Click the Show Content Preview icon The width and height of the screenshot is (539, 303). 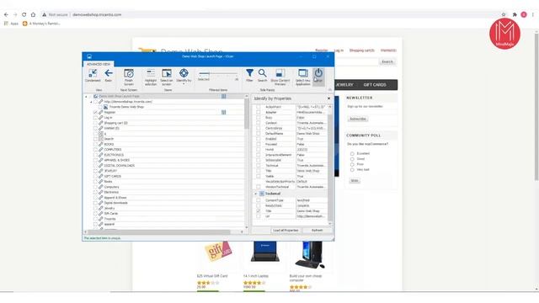click(280, 73)
